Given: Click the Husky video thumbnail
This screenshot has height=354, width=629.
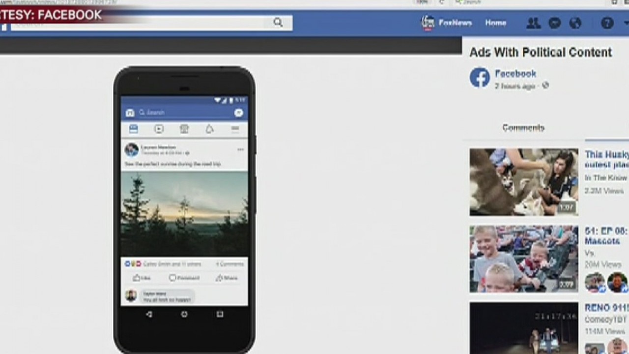Looking at the screenshot, I should tap(524, 182).
